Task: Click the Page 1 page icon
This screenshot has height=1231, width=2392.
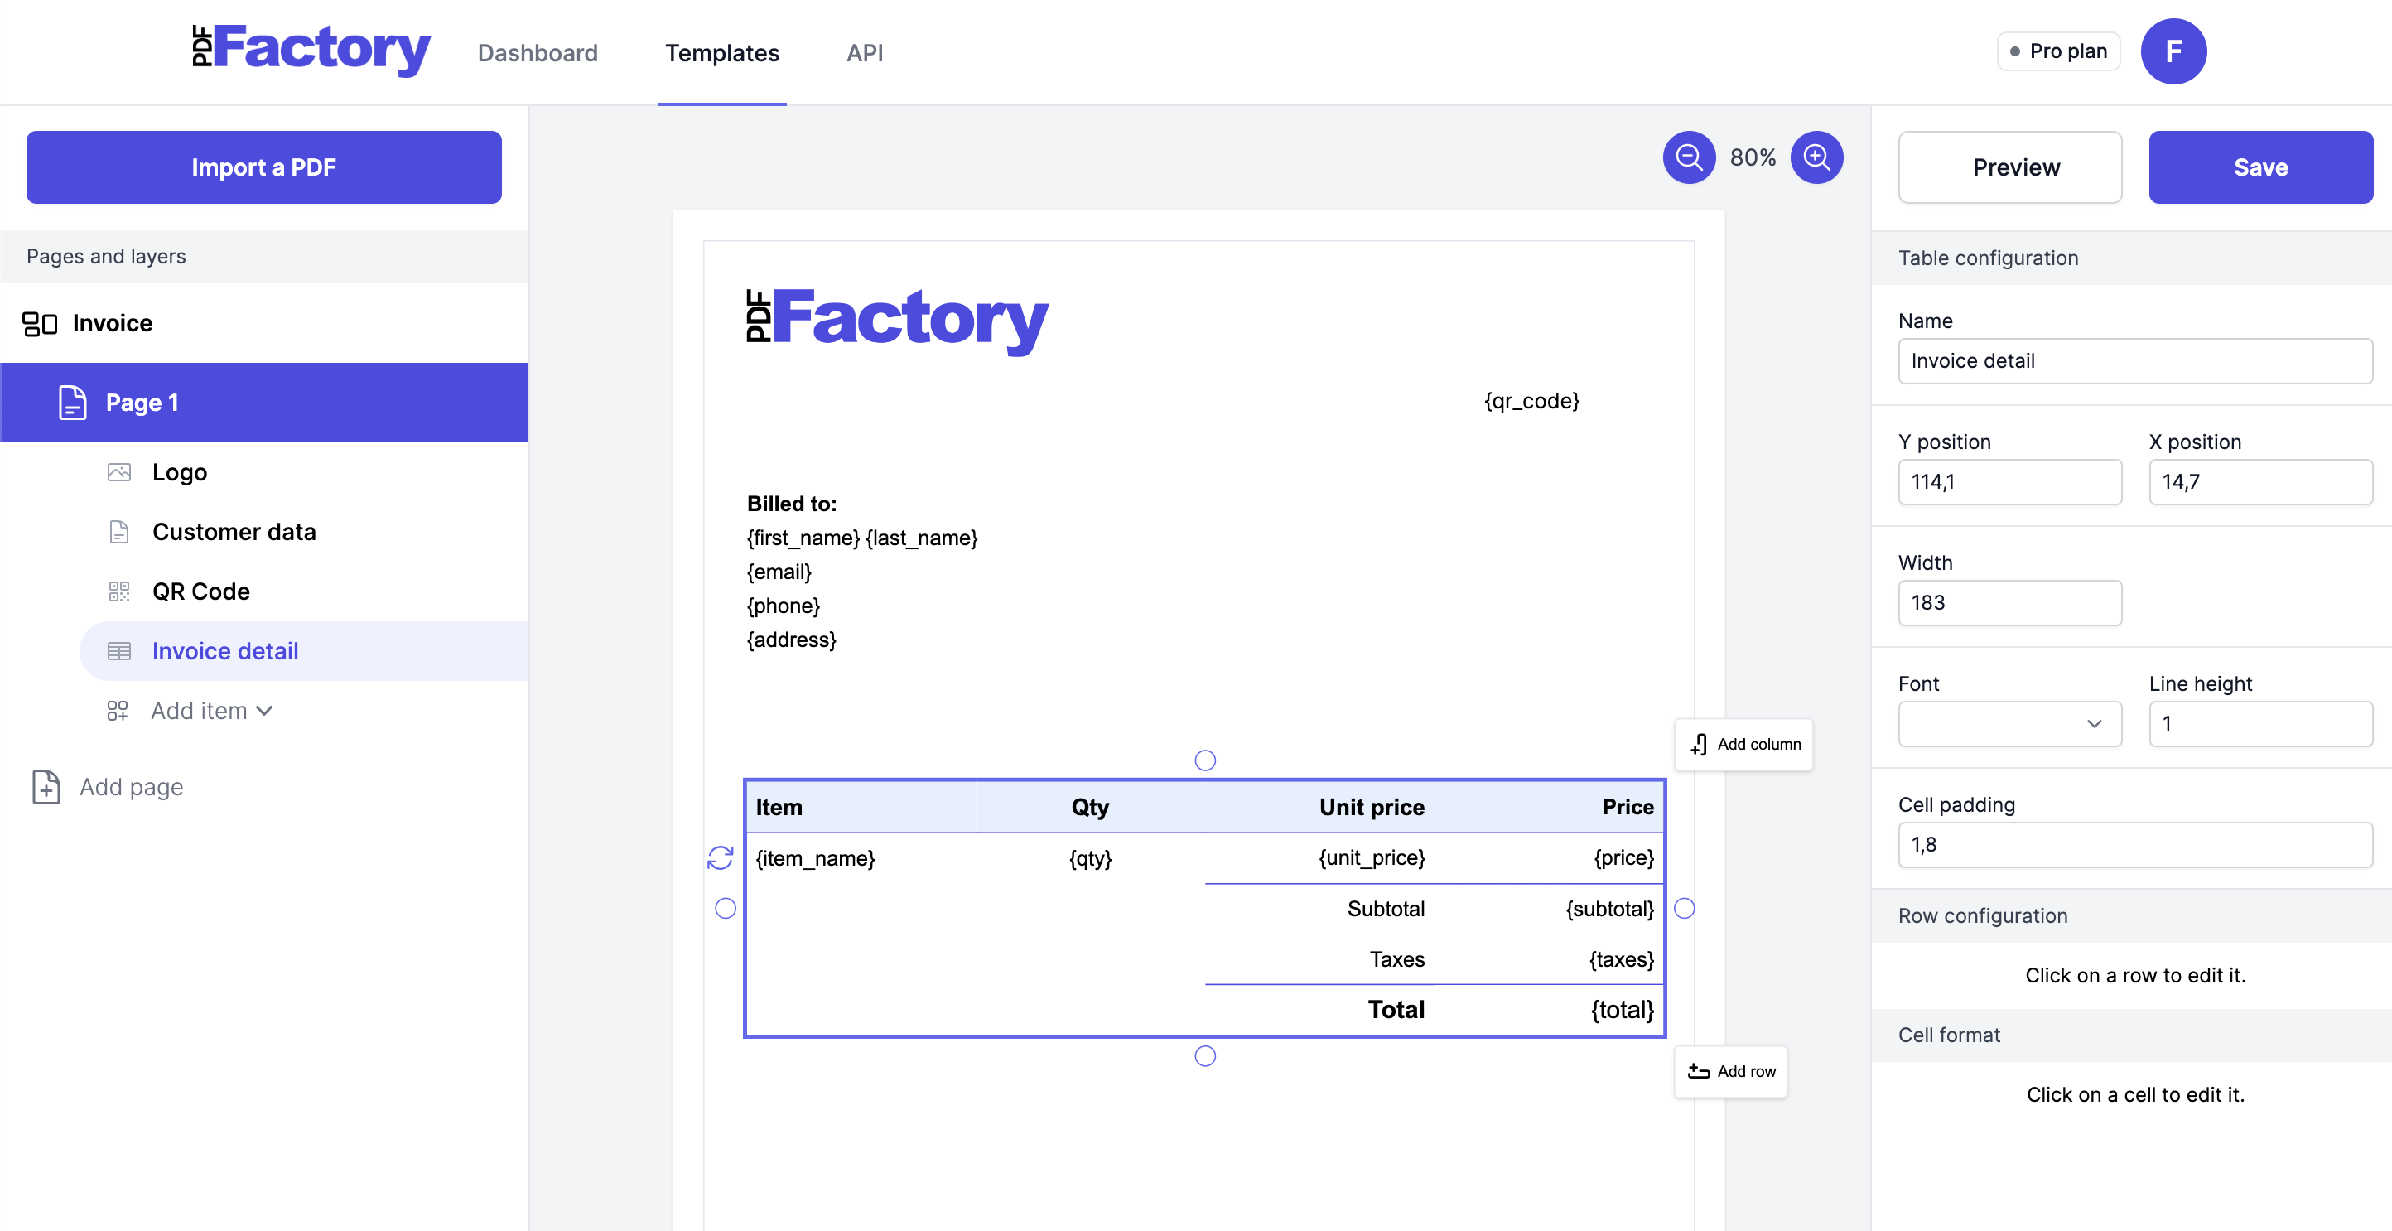Action: tap(74, 401)
